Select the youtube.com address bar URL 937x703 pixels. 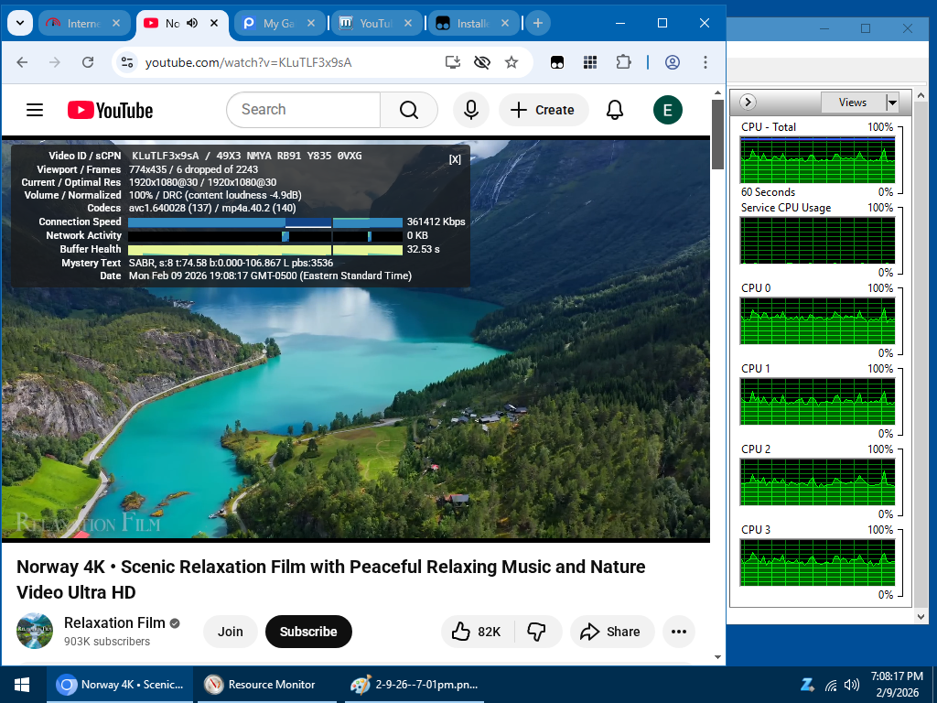[249, 62]
